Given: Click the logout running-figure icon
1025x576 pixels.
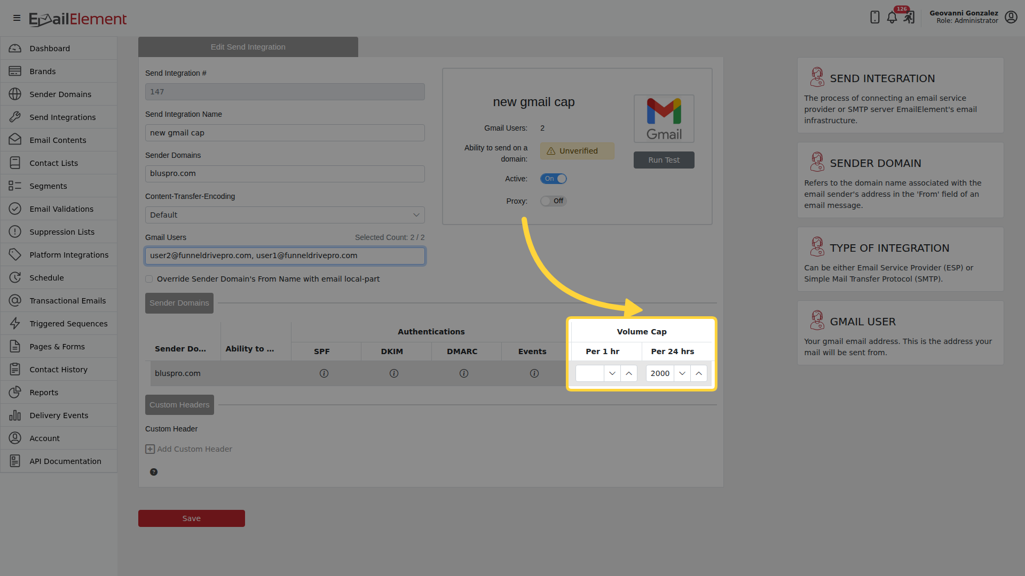Looking at the screenshot, I should tap(909, 17).
